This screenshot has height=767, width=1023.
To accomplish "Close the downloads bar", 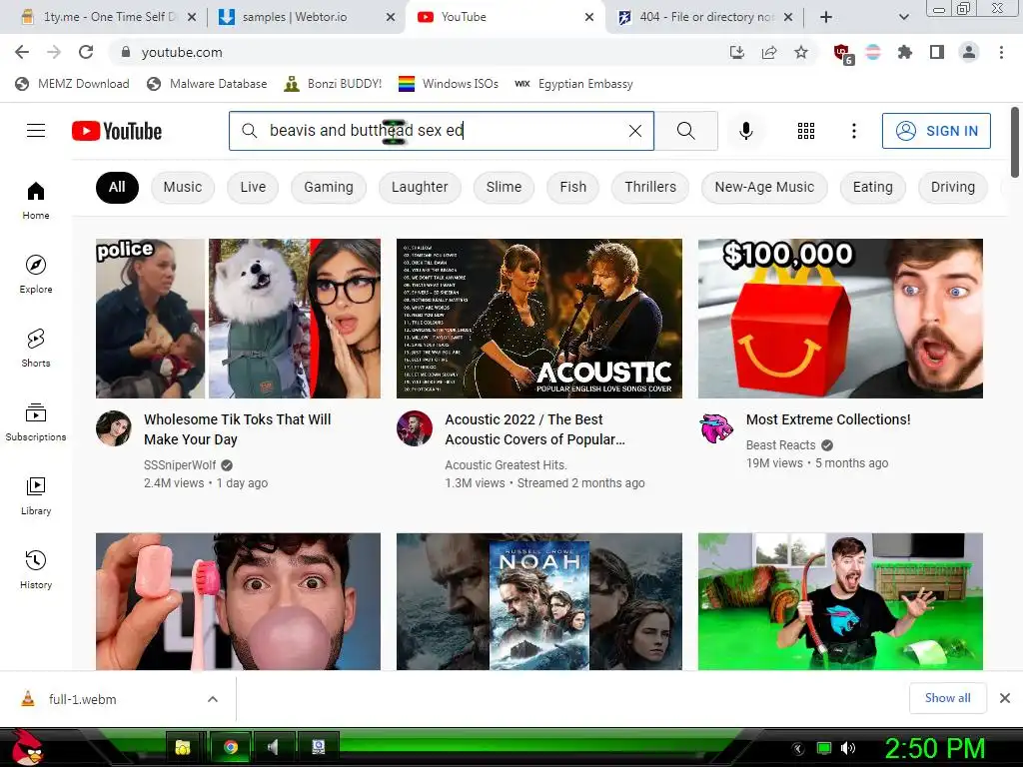I will 1005,698.
